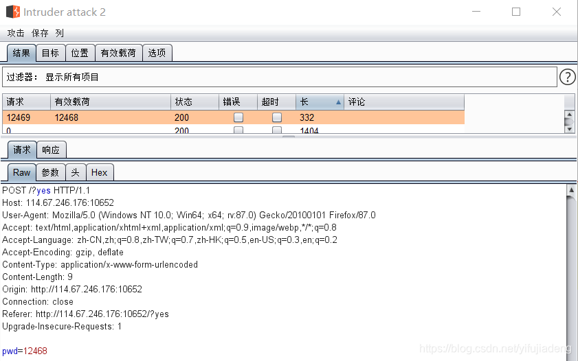The image size is (578, 361).
Task: Sort by the 超时 column header
Action: pos(277,102)
